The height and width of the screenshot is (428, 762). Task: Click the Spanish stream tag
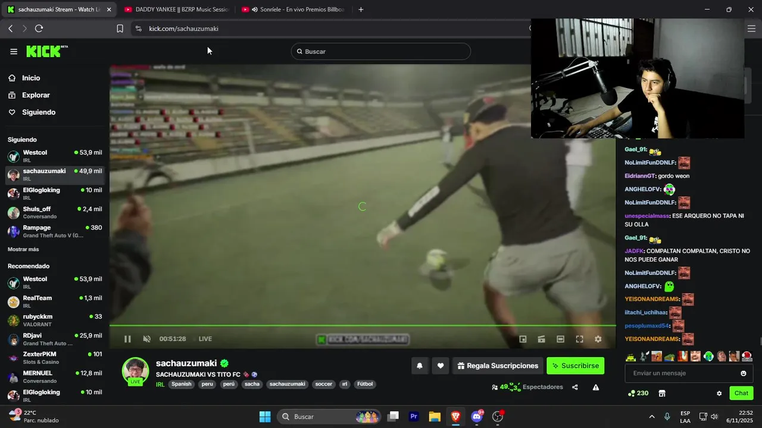tap(182, 384)
